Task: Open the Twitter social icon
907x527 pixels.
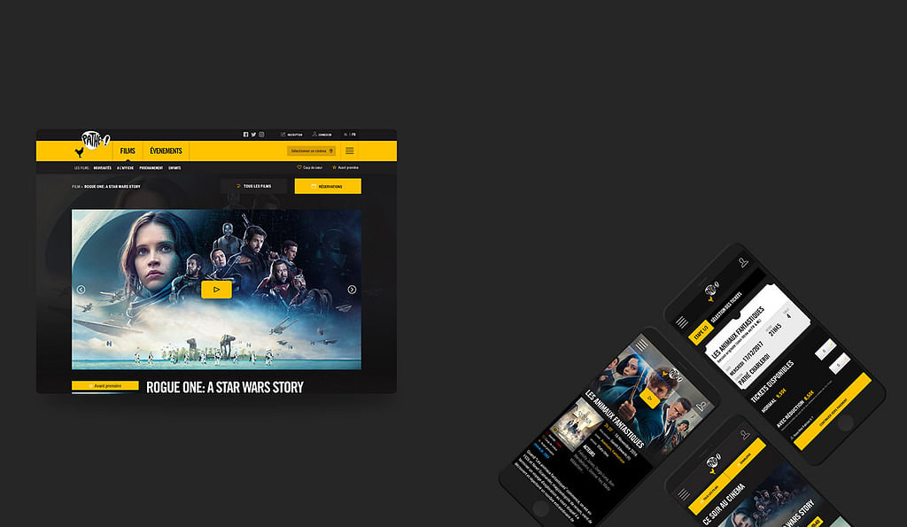Action: click(x=253, y=135)
